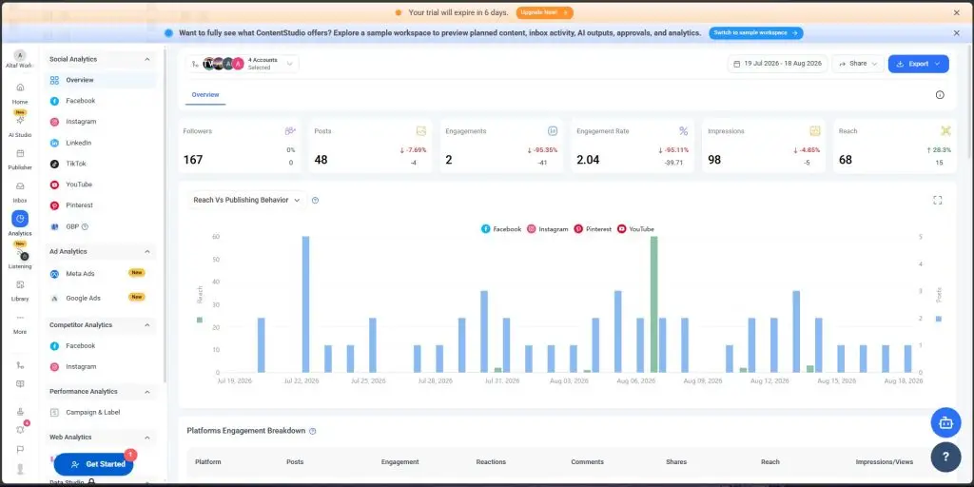Click the Reach metric card
This screenshot has width=974, height=487.
point(894,146)
